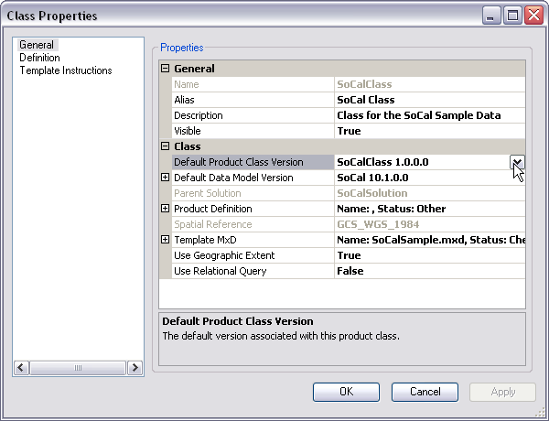Select the Visible property value True

[349, 131]
